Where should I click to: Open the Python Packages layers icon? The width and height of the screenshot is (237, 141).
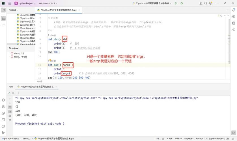tap(3, 107)
